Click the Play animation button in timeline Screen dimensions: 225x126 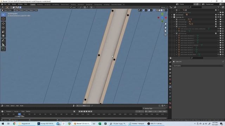tap(86, 111)
